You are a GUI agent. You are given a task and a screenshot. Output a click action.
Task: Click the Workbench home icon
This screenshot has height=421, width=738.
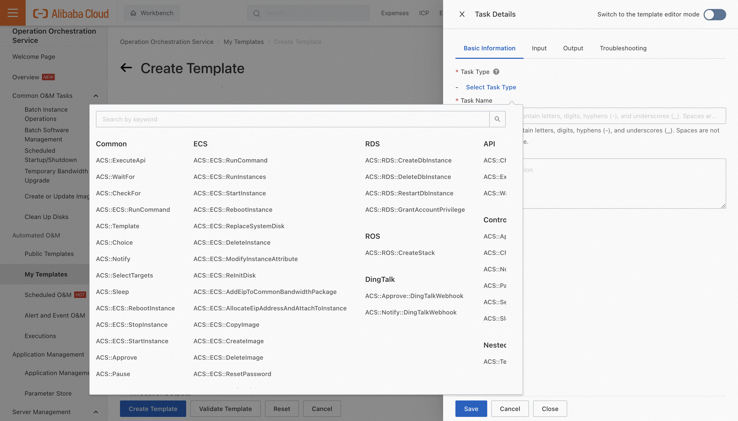pos(133,13)
